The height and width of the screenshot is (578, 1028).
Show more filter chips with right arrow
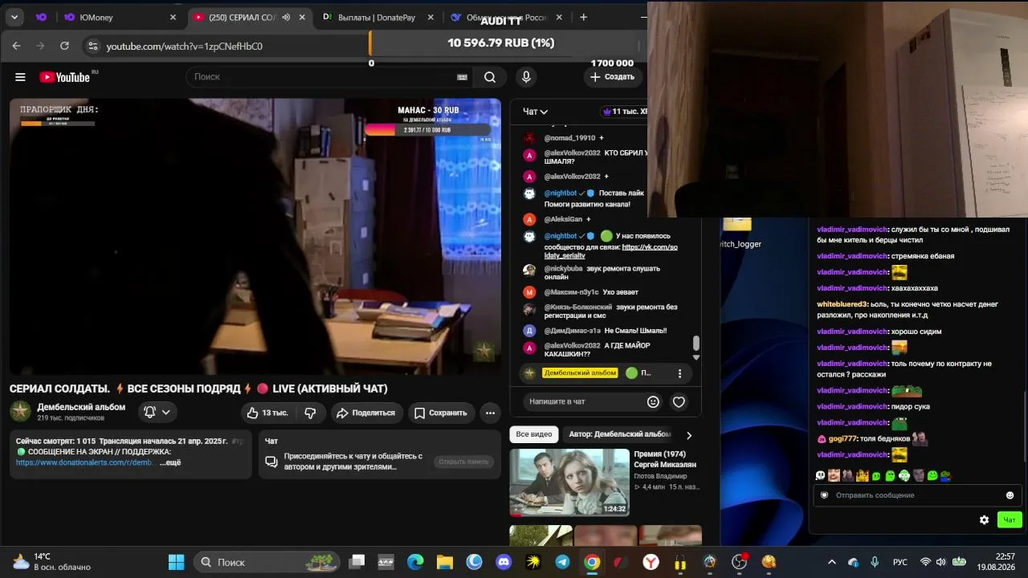pyautogui.click(x=688, y=435)
